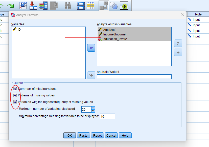Move selected variable up in the list
209x147 pixels.
178,43
